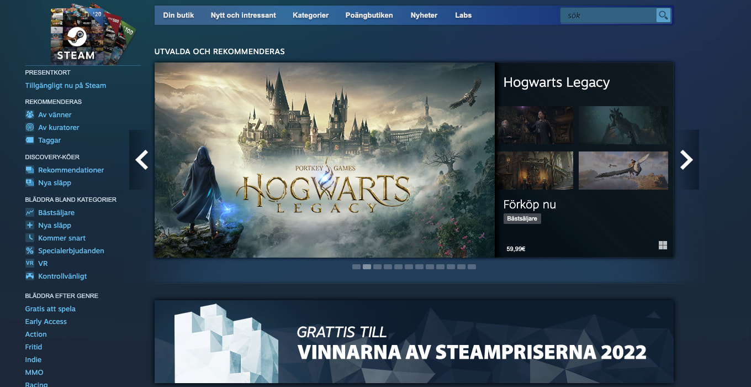This screenshot has width=751, height=387.
Task: Open the Din butik menu
Action: (x=178, y=15)
